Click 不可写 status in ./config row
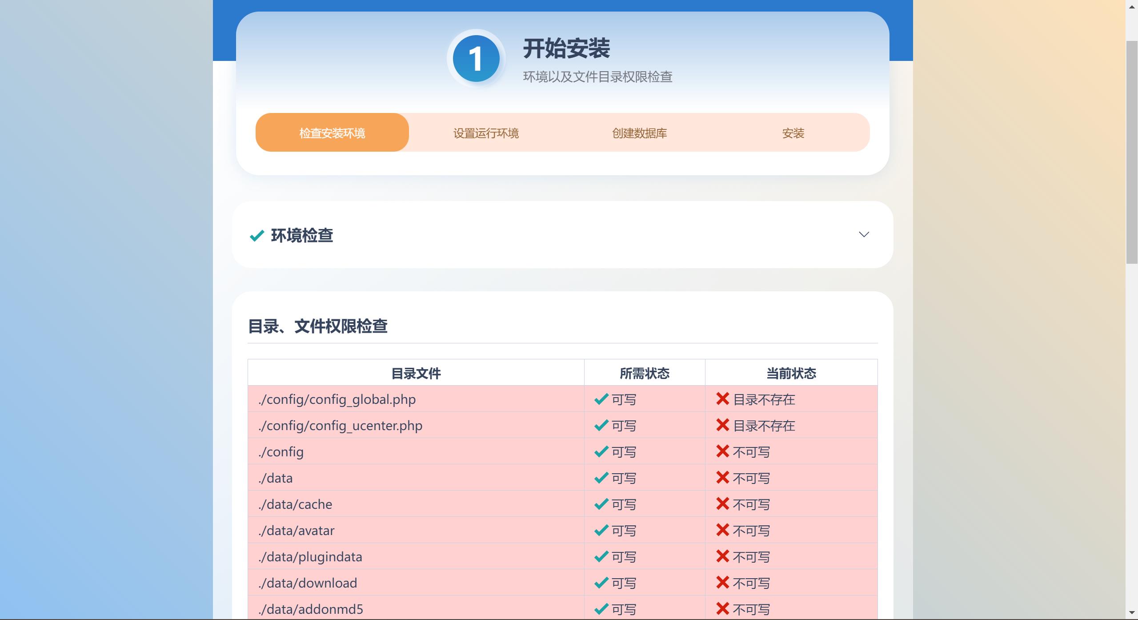The image size is (1138, 620). pyautogui.click(x=751, y=452)
